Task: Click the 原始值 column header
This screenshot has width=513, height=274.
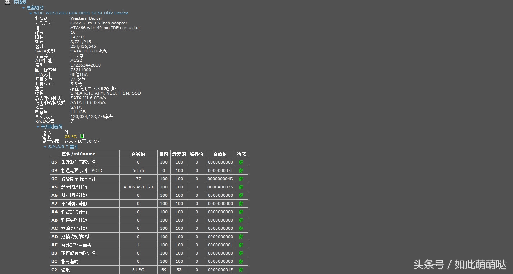Action: pyautogui.click(x=220, y=154)
